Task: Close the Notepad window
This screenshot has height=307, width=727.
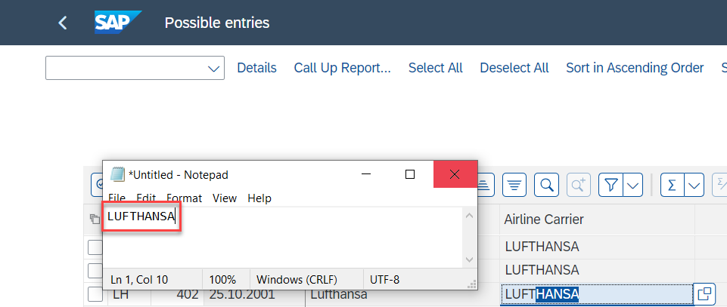Action: point(455,174)
